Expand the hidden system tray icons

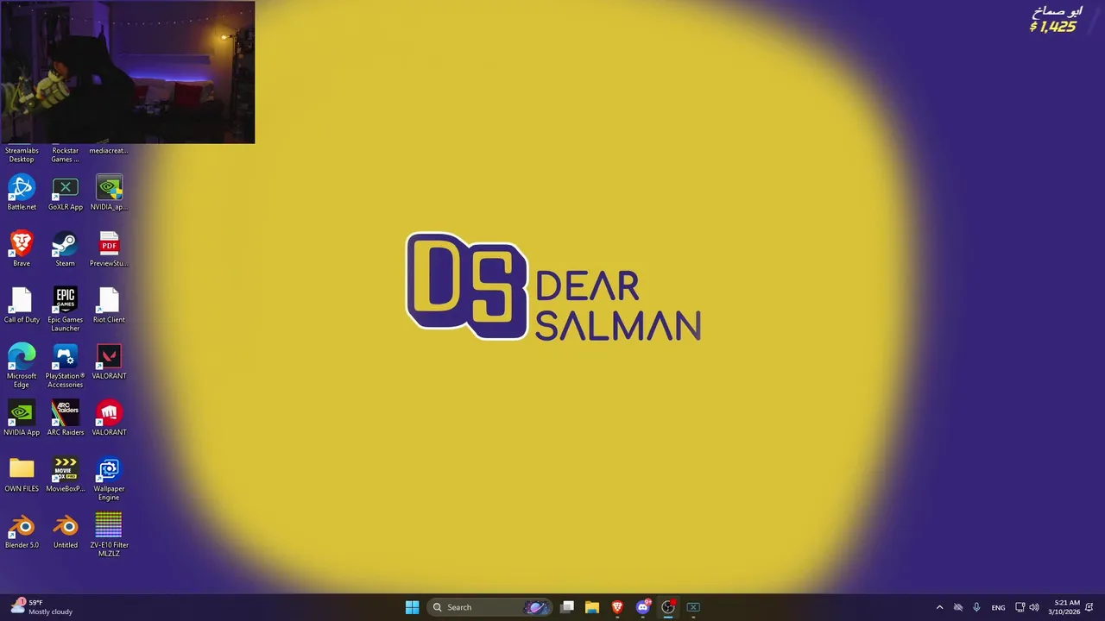pyautogui.click(x=939, y=607)
